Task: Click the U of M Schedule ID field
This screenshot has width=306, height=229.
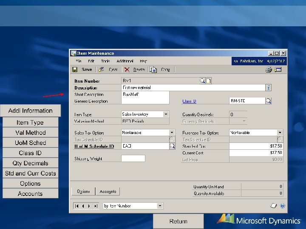Action: pyautogui.click(x=145, y=146)
